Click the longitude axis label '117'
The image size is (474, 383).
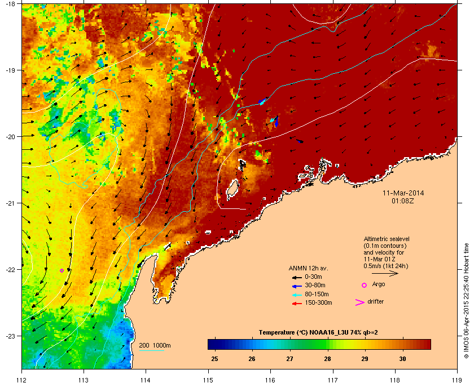(x=332, y=380)
